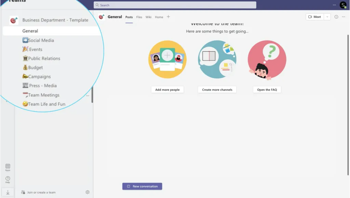
Task: Click the download desktop app icon
Action: pos(8,192)
